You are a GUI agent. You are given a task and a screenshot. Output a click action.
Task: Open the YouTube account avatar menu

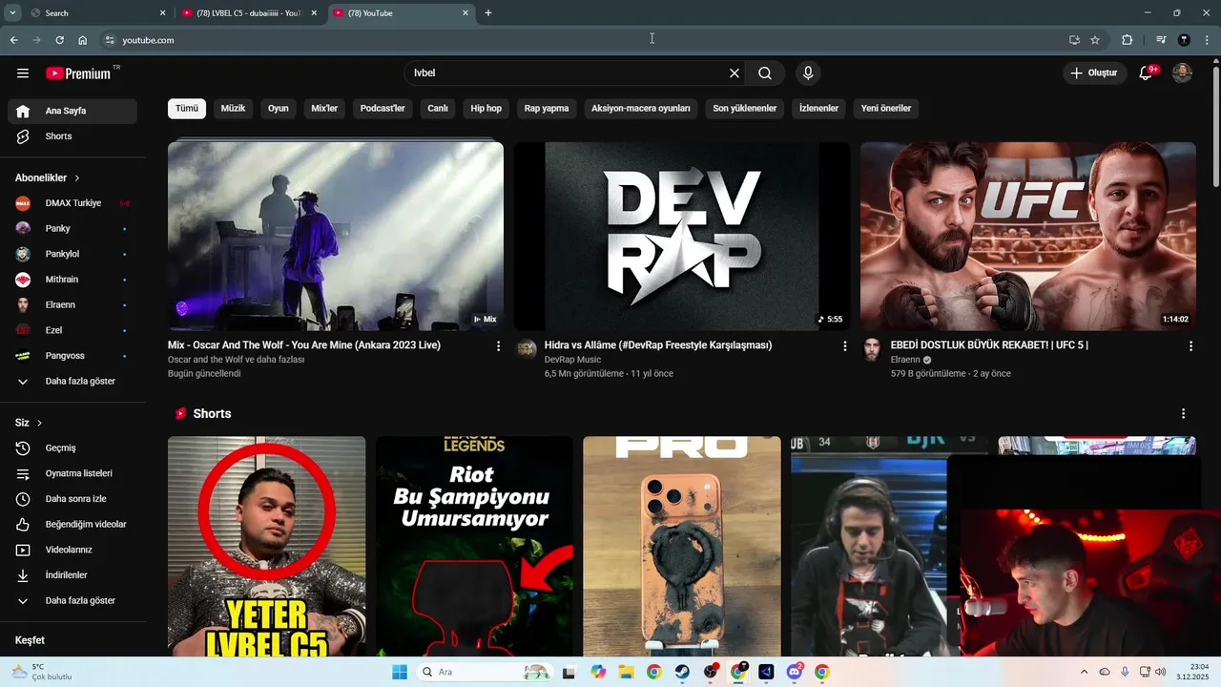point(1182,73)
